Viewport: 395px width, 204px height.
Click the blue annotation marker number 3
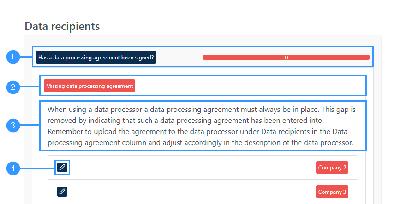(x=13, y=125)
